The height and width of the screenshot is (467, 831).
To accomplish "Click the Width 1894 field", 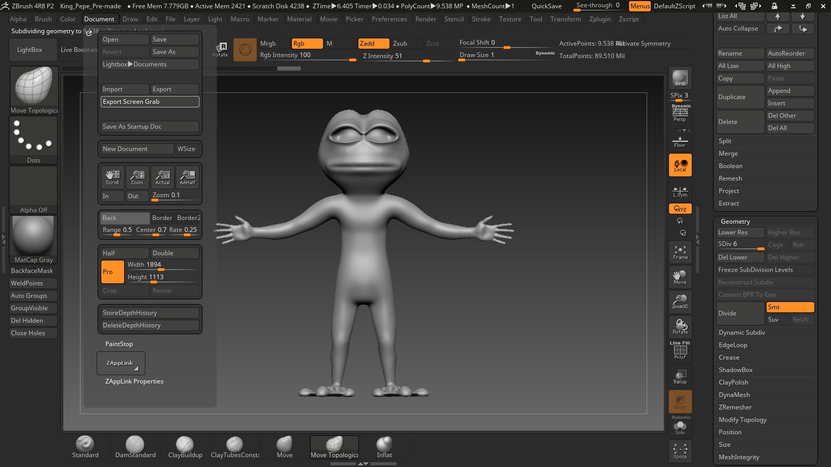I will point(162,265).
